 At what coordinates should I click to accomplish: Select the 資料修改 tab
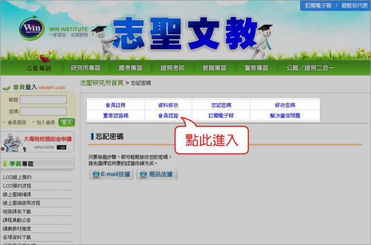[x=168, y=105]
